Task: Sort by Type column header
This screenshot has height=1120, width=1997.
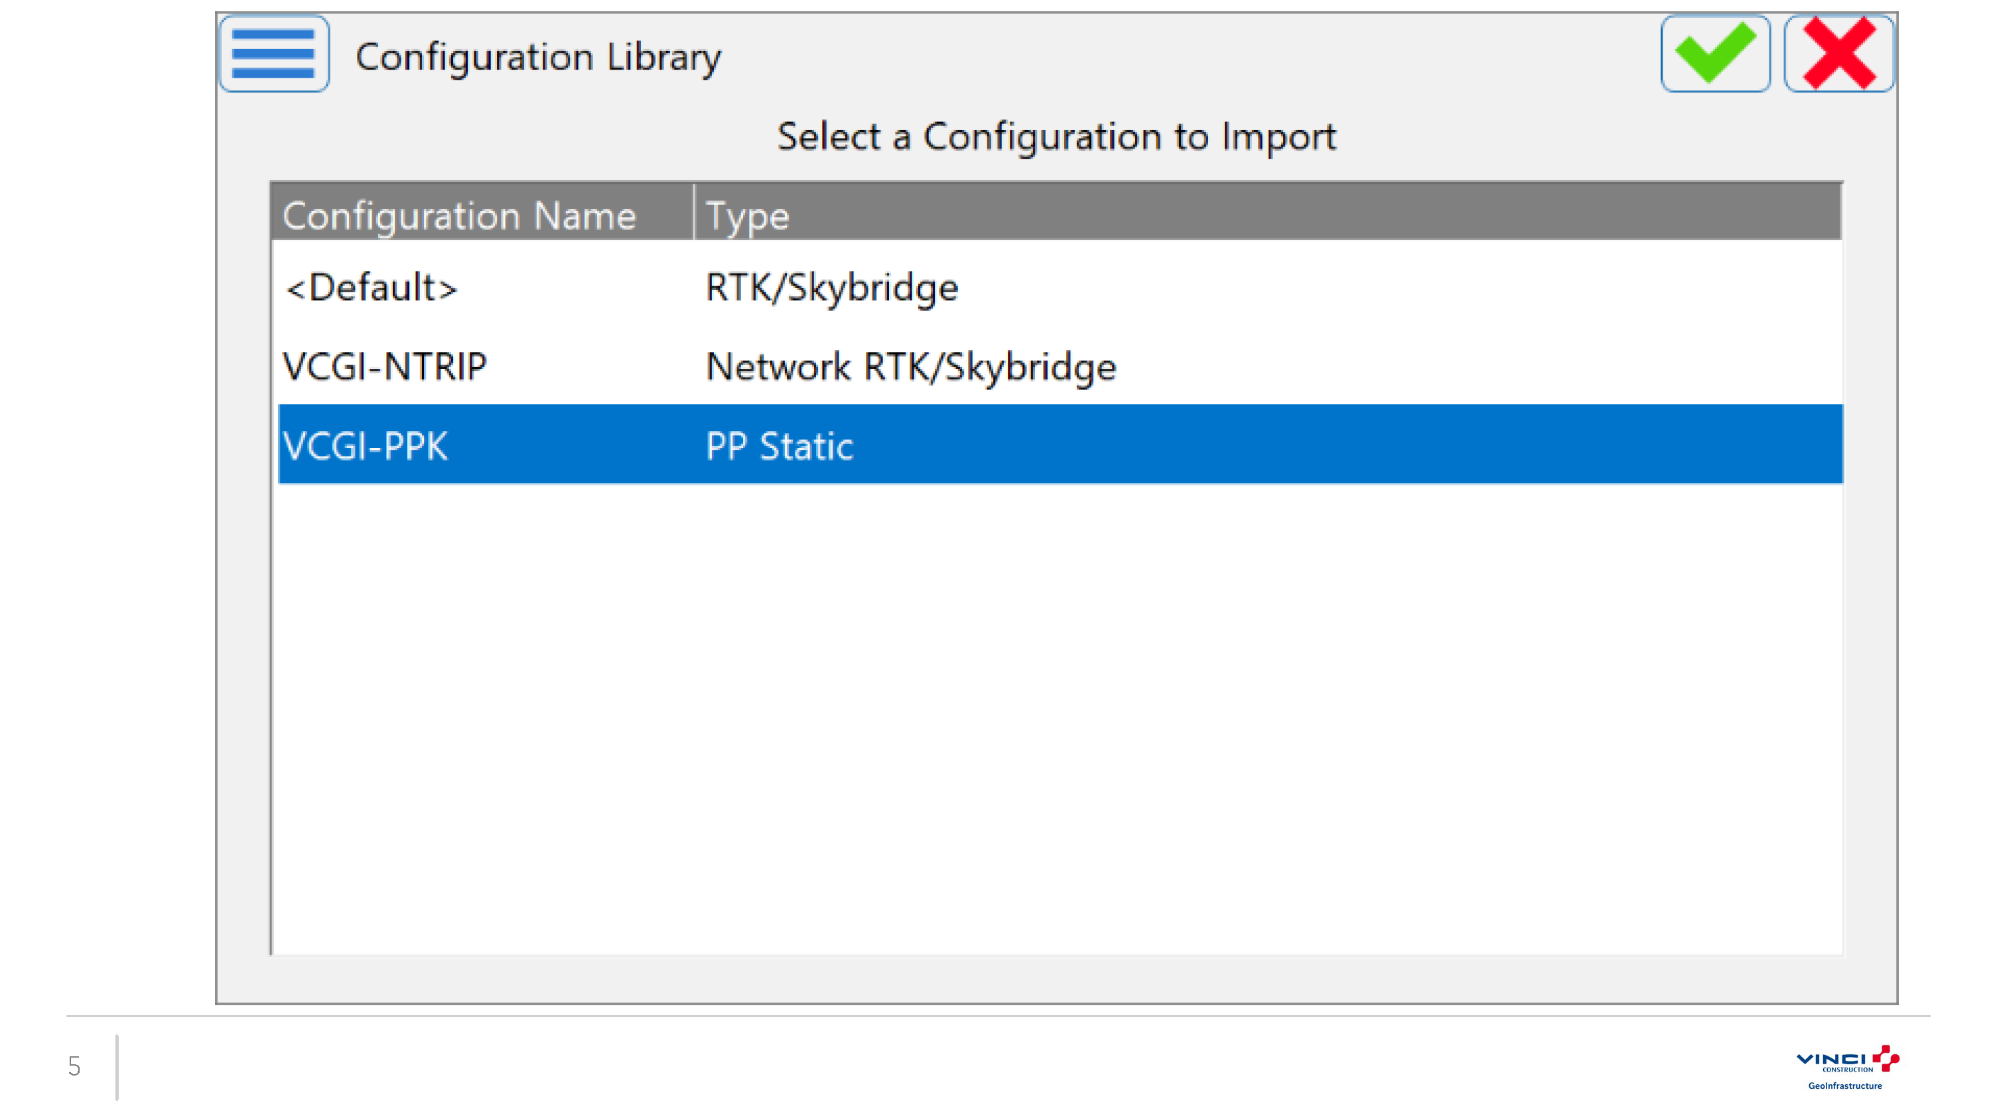Action: [x=1269, y=213]
